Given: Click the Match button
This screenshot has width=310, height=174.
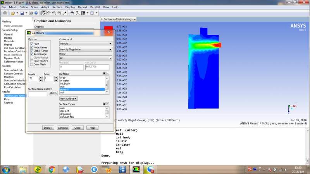Looking at the screenshot, I should coord(53,93).
